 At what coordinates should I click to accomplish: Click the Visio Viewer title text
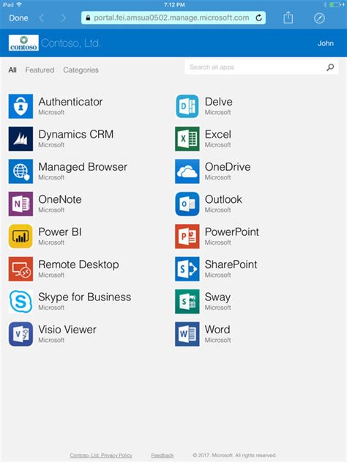click(67, 330)
